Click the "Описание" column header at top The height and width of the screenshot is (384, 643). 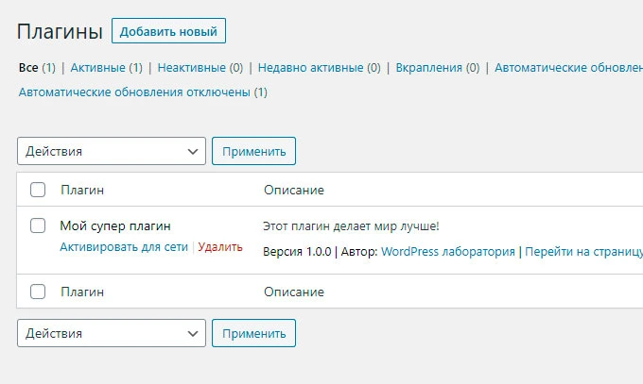pyautogui.click(x=293, y=190)
